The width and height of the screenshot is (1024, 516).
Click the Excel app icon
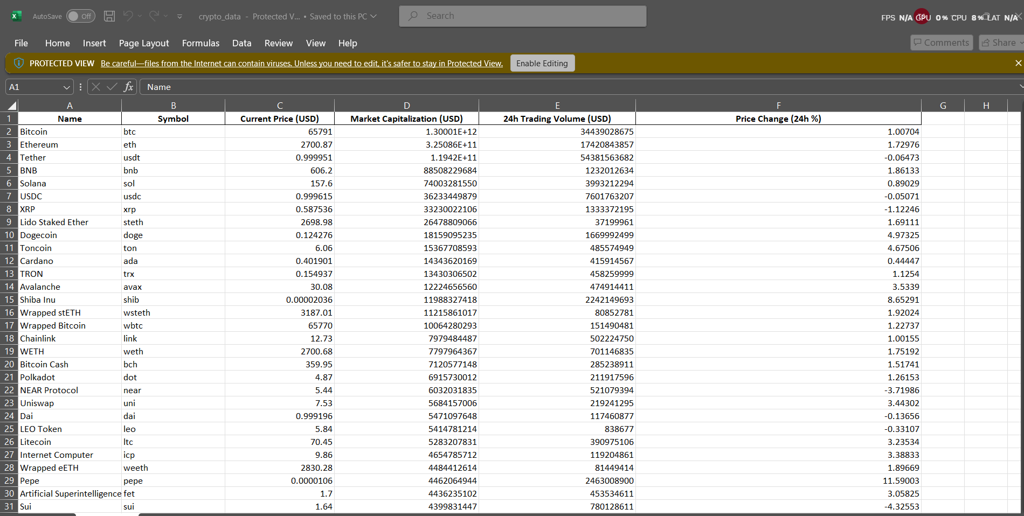coord(16,16)
